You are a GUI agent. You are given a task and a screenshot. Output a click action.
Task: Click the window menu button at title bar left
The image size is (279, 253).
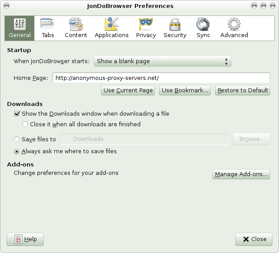[7, 6]
